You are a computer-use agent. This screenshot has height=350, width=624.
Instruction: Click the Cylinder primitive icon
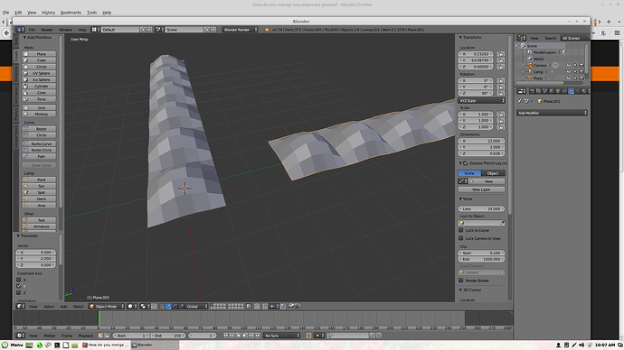tap(26, 86)
